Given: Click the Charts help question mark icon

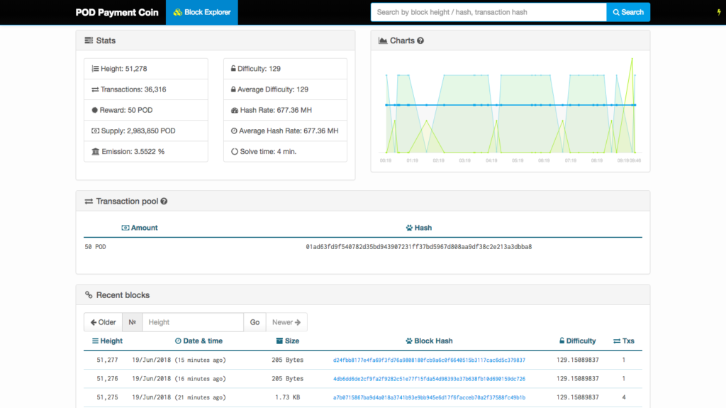Looking at the screenshot, I should point(420,41).
